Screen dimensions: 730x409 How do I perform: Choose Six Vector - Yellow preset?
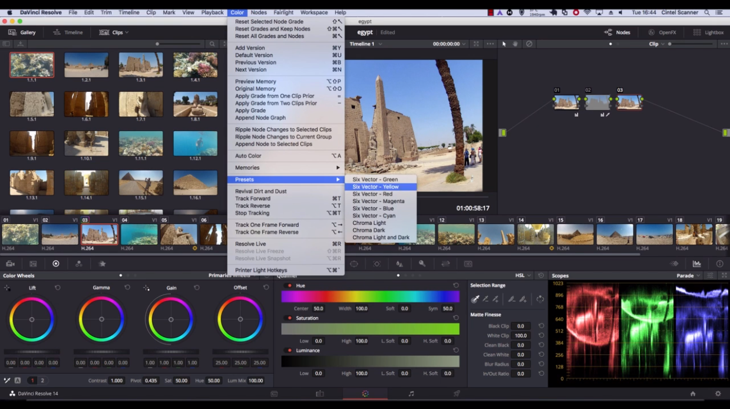click(x=381, y=187)
